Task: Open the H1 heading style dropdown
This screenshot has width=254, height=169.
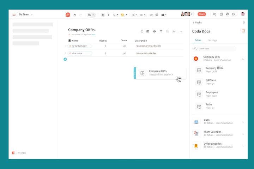Action: (91, 15)
